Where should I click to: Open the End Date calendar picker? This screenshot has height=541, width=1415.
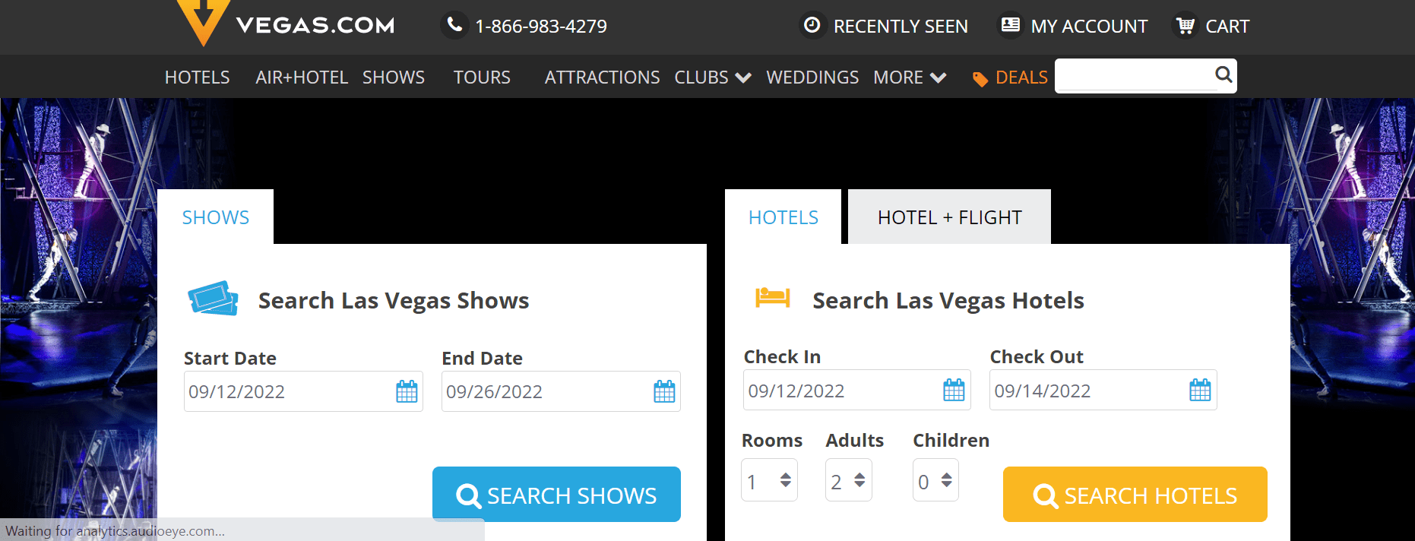[x=664, y=392]
